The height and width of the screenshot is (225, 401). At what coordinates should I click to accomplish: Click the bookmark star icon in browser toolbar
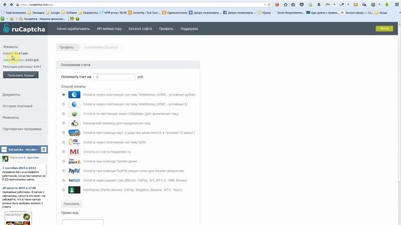286,4
